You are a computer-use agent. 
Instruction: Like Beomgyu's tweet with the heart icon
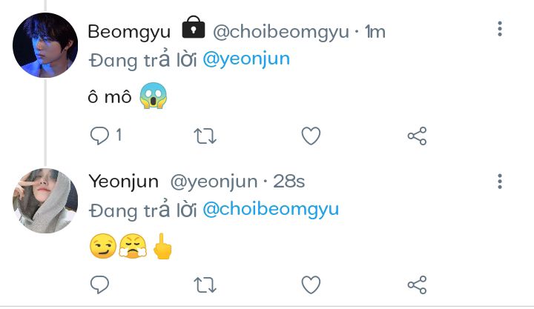point(311,136)
